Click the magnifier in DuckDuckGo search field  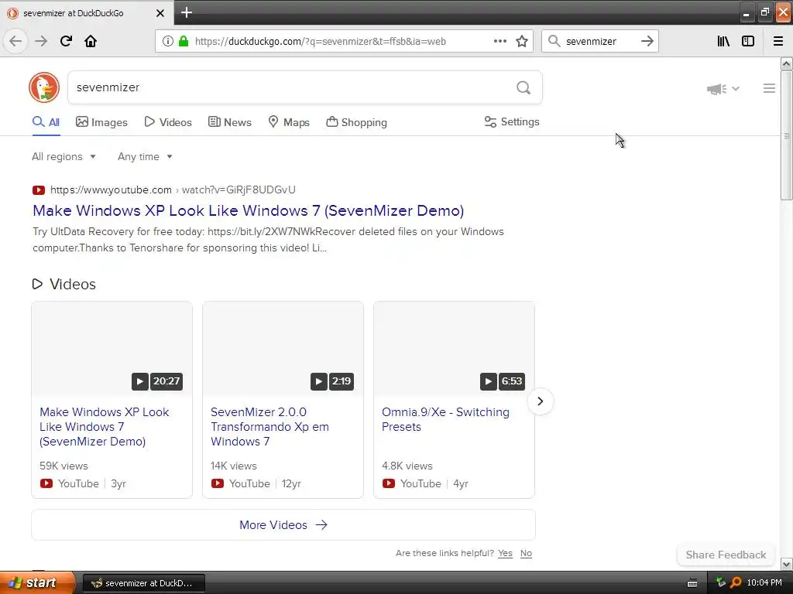point(524,88)
